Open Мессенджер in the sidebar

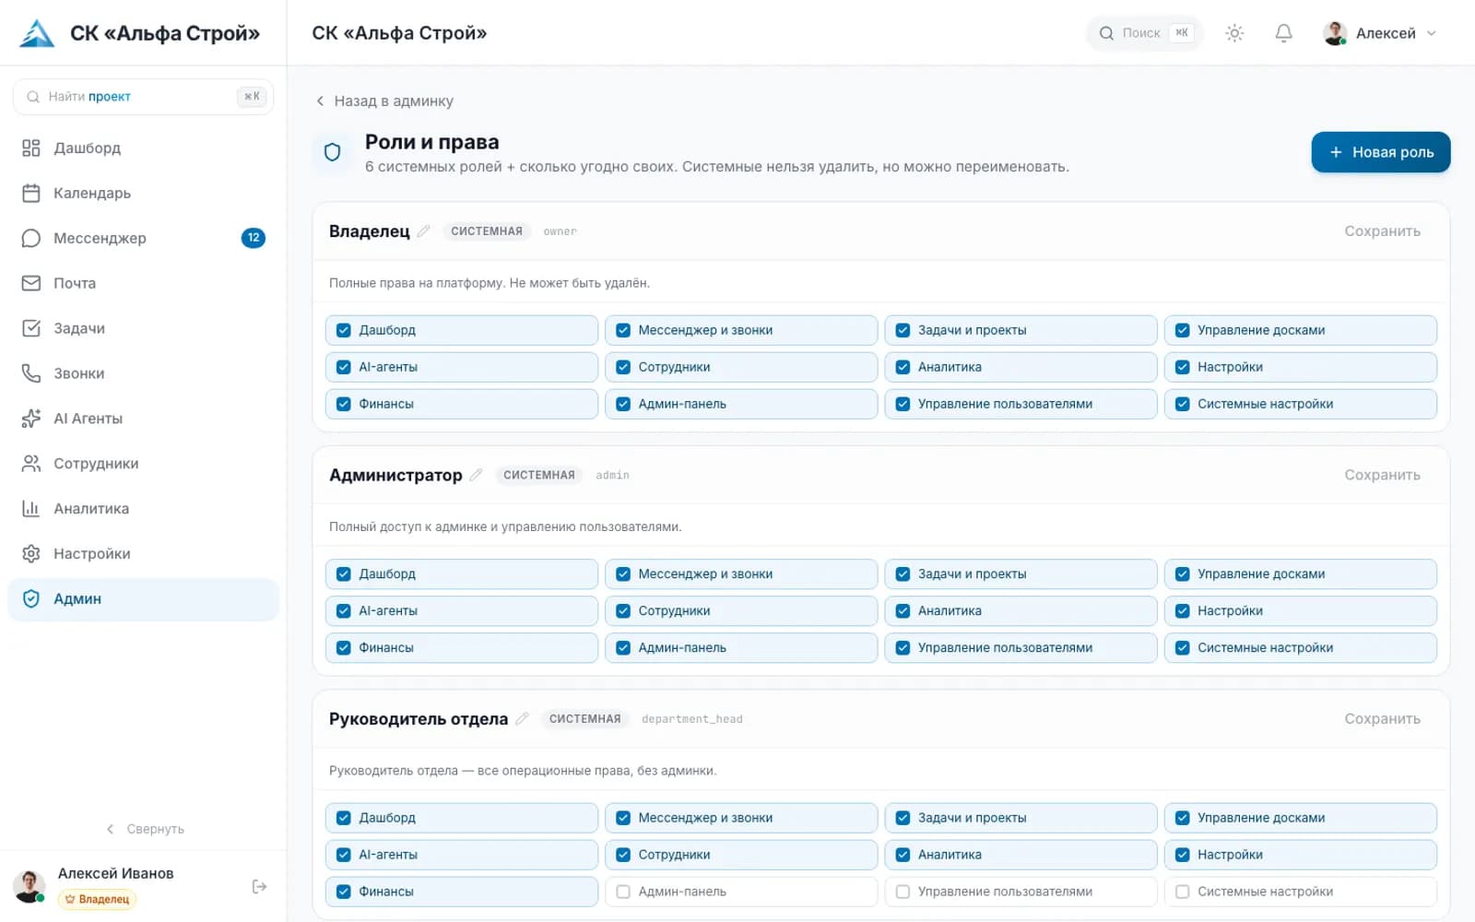click(143, 238)
